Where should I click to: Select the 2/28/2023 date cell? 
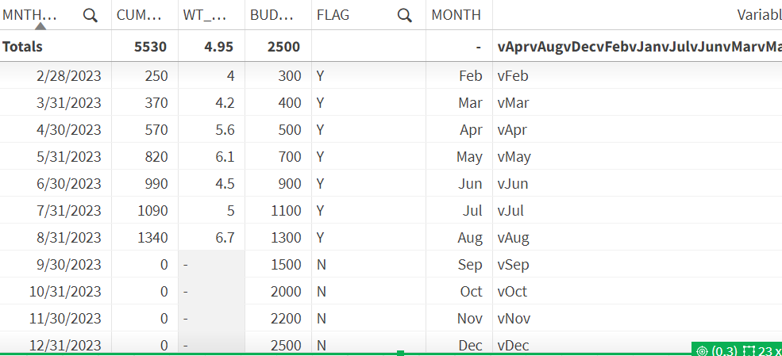coord(69,76)
